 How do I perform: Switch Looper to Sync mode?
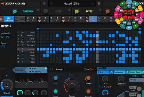93,69
